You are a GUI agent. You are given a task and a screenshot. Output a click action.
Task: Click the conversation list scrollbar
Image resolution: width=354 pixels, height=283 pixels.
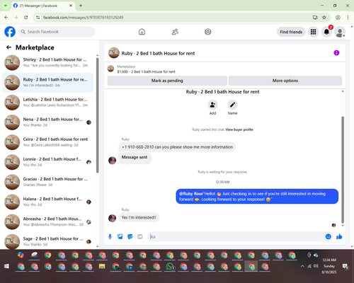[x=98, y=115]
